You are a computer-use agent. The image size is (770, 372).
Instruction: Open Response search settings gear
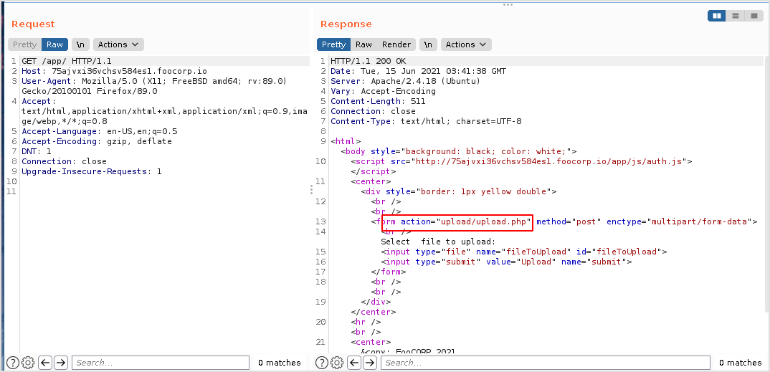(x=337, y=363)
